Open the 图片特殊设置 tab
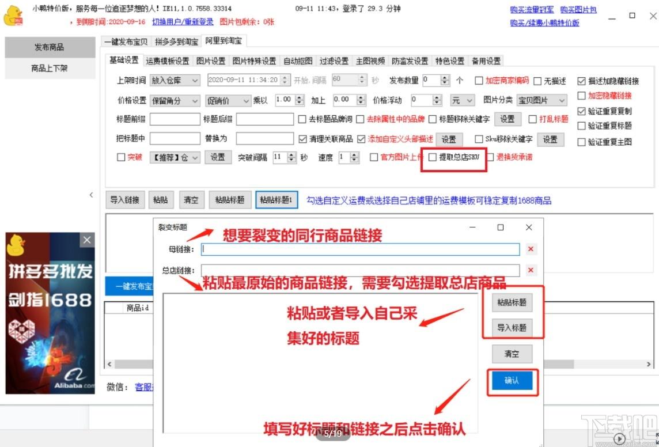Viewport: 659px width, 447px height. pyautogui.click(x=254, y=61)
